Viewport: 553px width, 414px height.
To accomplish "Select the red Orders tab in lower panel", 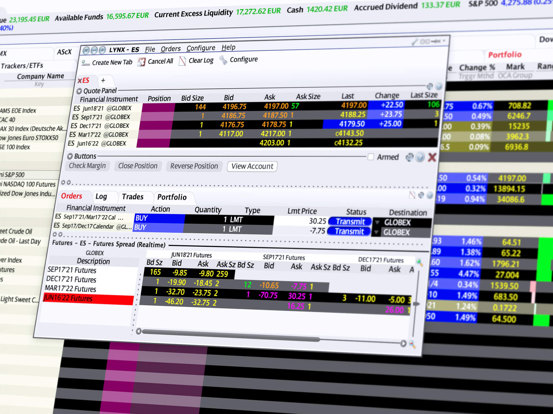I will pyautogui.click(x=72, y=196).
